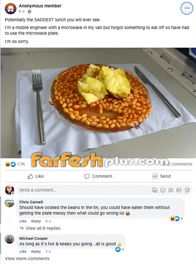Image resolution: width=196 pixels, height=264 pixels.
Task: Open the GIF picker in comment box
Action: pyautogui.click(x=179, y=190)
